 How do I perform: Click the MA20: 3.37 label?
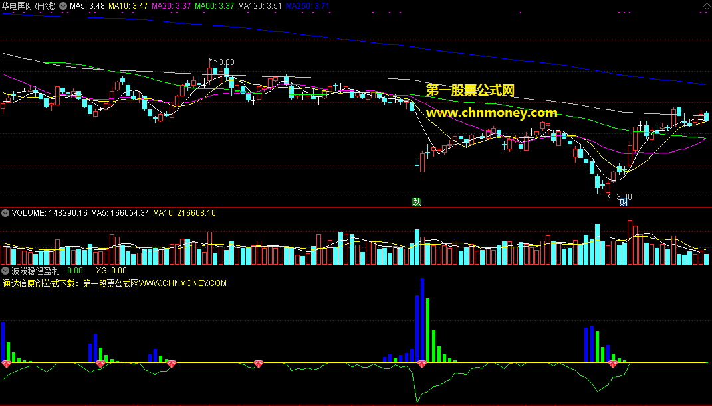(172, 7)
